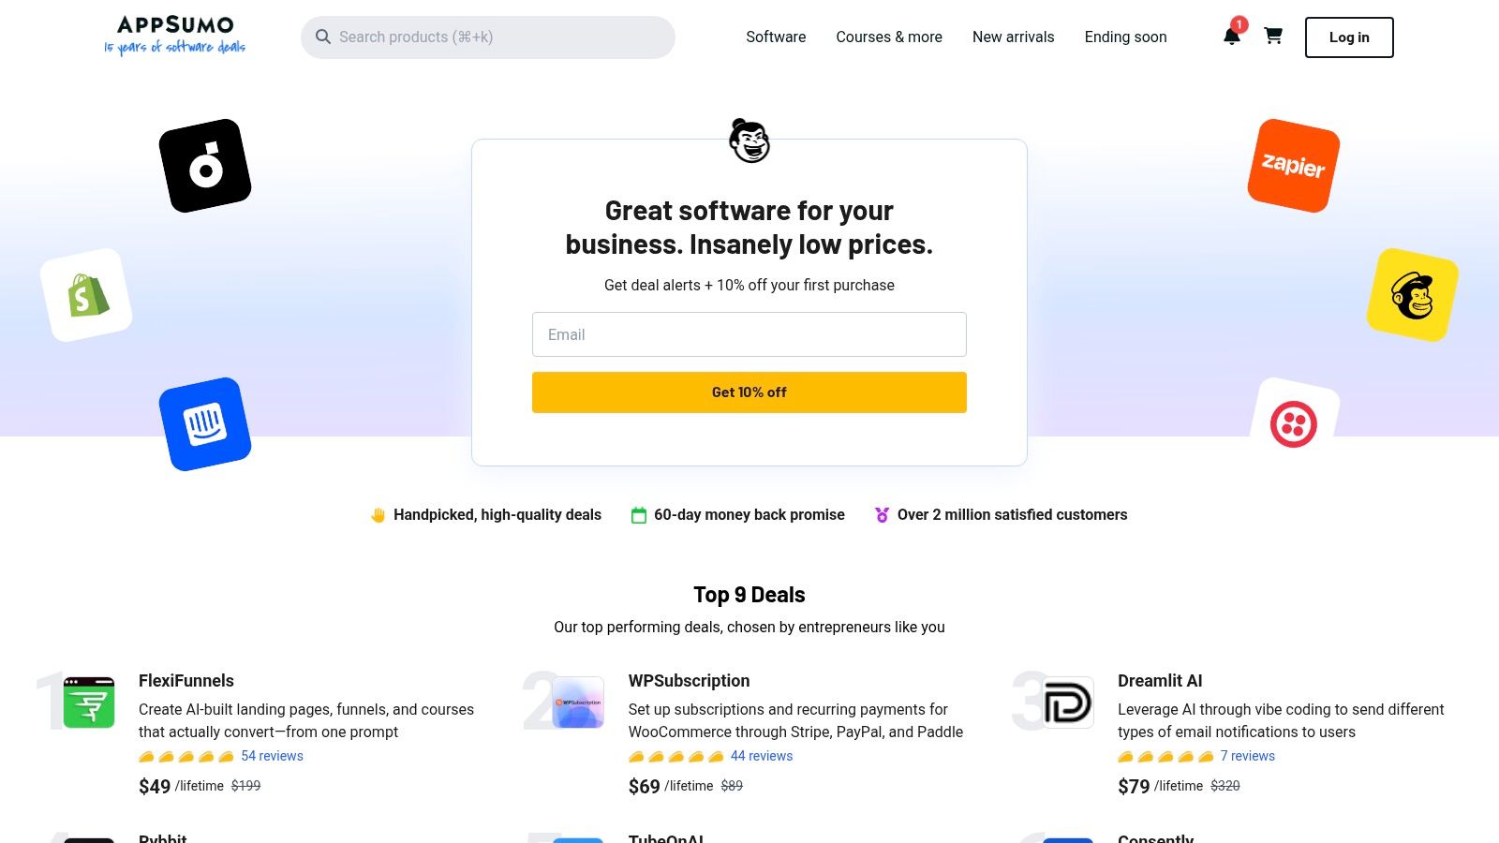Click the Twilio icon
This screenshot has height=843, width=1499.
click(x=1294, y=423)
